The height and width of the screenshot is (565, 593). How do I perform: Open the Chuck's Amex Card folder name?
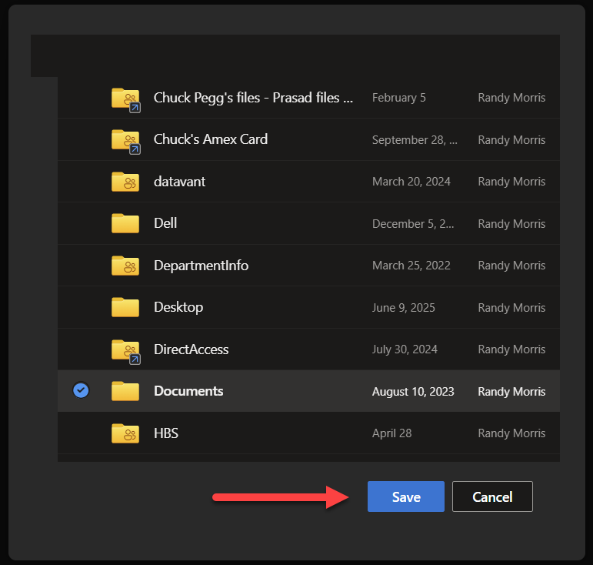tap(211, 139)
